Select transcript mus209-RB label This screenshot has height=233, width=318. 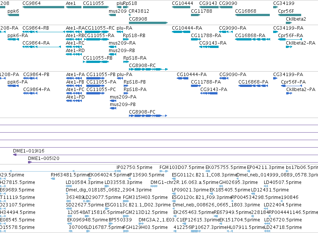point(122,51)
